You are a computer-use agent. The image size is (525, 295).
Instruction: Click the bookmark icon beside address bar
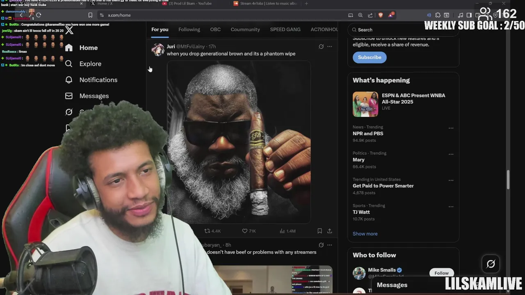pyautogui.click(x=90, y=15)
